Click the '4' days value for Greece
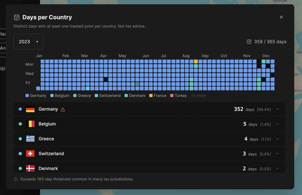Screen dimensions: 302x195 246,139
